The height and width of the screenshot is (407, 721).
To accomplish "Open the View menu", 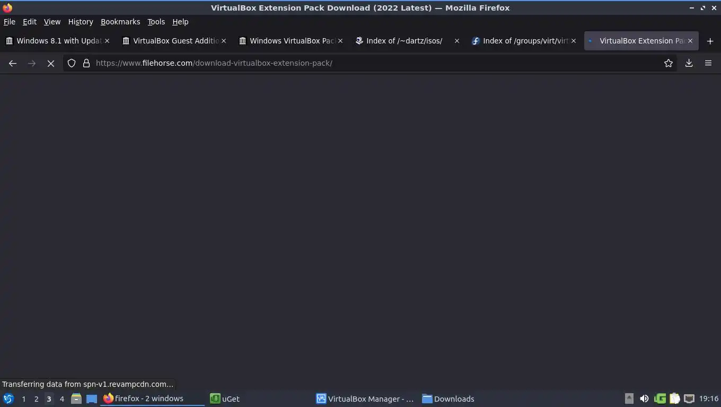I will [x=52, y=22].
